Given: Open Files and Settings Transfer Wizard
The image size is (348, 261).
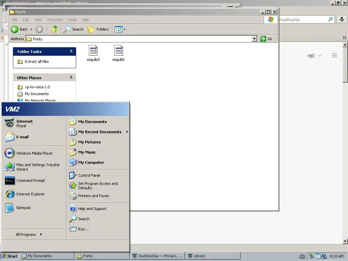Looking at the screenshot, I should 34,167.
